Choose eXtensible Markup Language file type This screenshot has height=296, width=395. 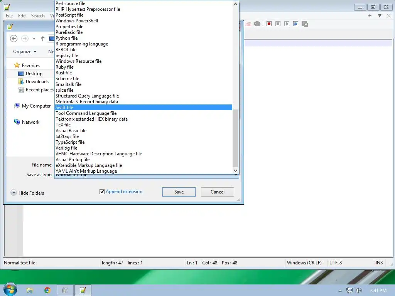click(143, 165)
